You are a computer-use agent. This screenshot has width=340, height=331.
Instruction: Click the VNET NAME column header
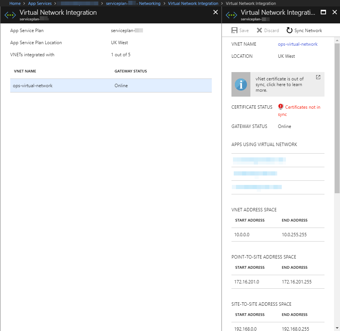[25, 71]
